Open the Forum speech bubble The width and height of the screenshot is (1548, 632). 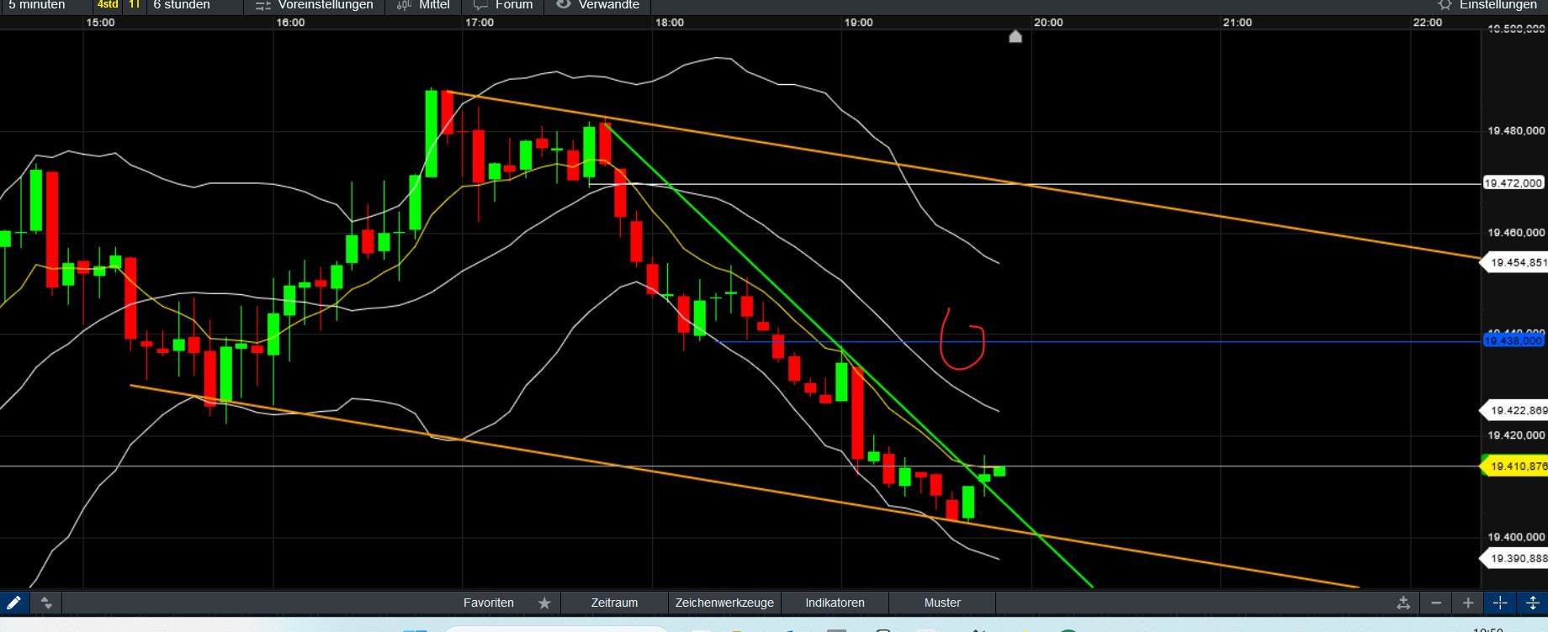pos(480,5)
